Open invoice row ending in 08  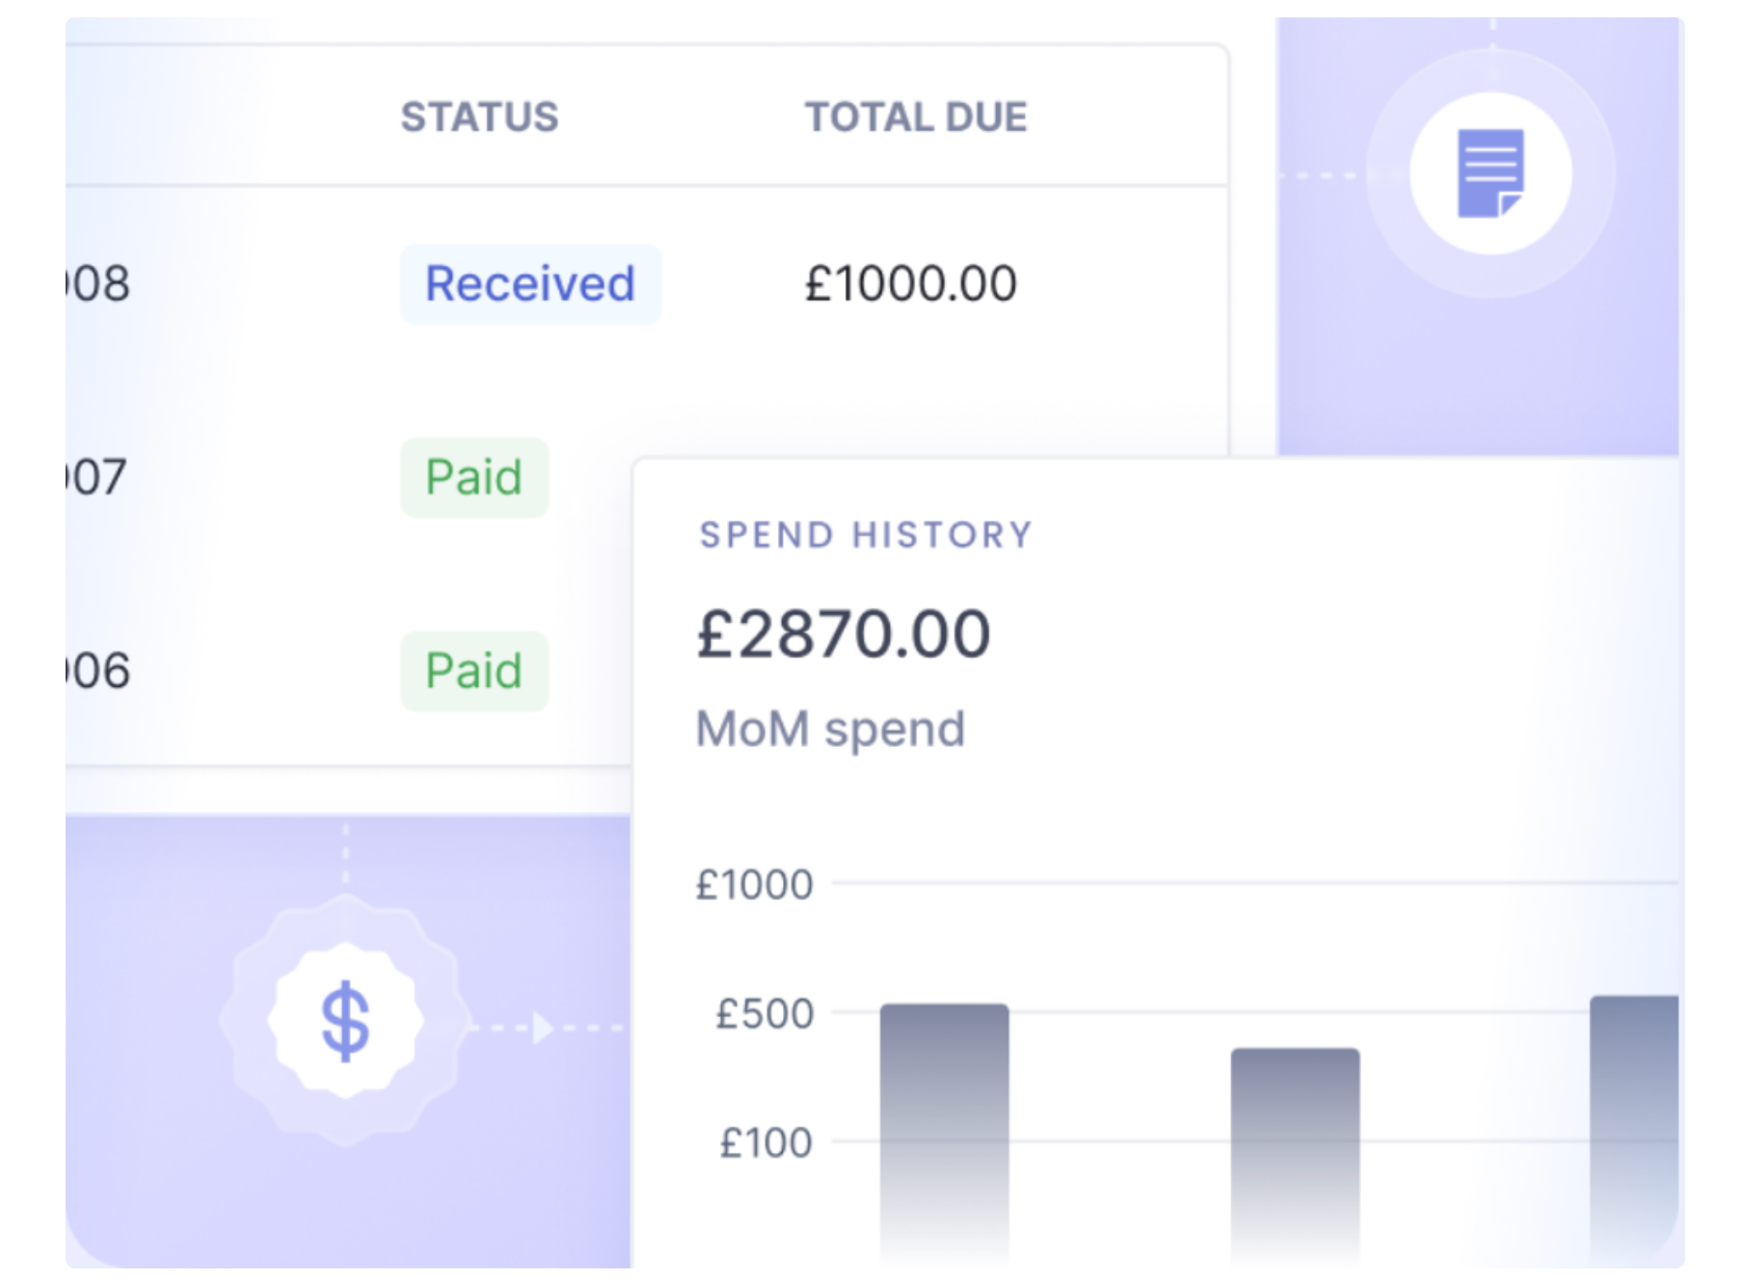pos(98,284)
